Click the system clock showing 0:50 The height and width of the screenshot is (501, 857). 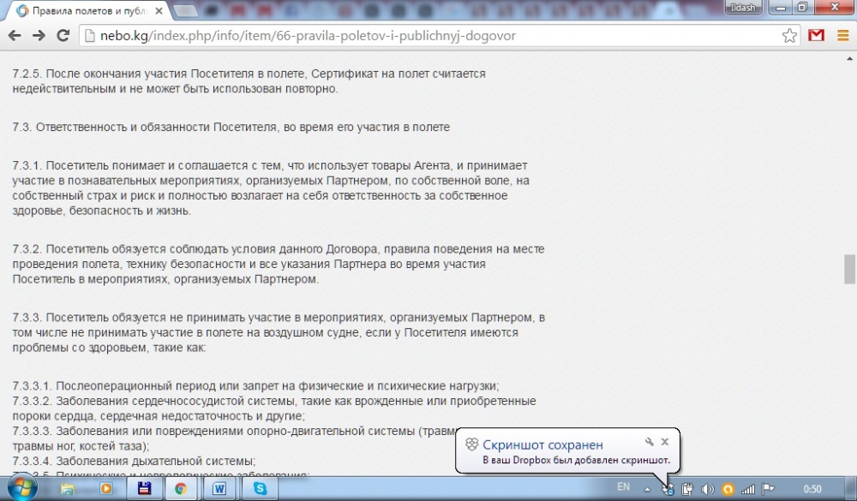pos(812,489)
